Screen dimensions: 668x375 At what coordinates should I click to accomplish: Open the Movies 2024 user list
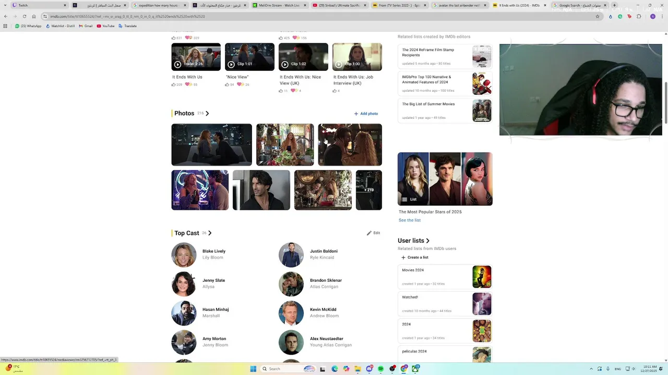coord(445,277)
